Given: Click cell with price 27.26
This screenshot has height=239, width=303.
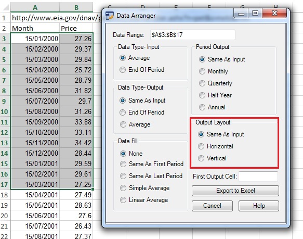Looking at the screenshot, I should (76, 39).
